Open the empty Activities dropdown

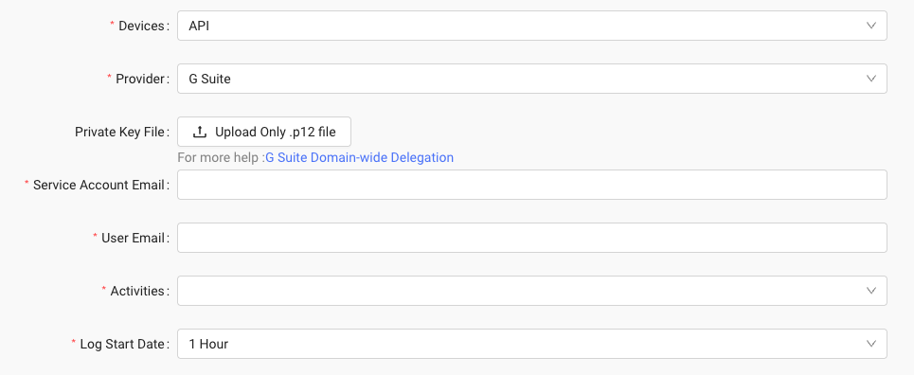point(531,291)
